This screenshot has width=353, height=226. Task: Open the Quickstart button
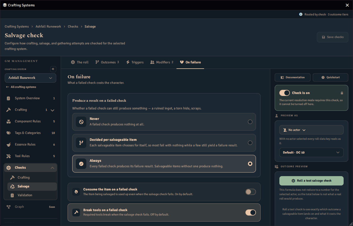(330, 77)
